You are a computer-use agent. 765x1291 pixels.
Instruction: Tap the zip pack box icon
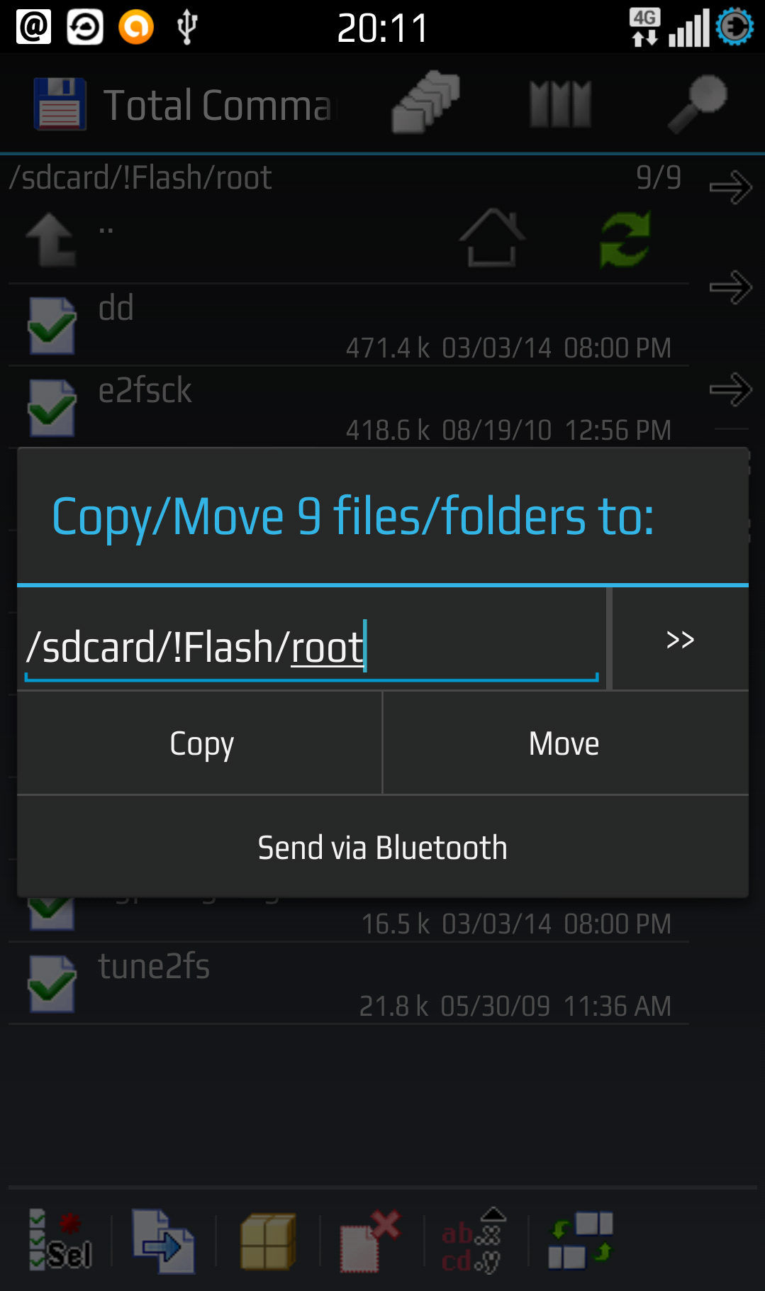tap(268, 1241)
